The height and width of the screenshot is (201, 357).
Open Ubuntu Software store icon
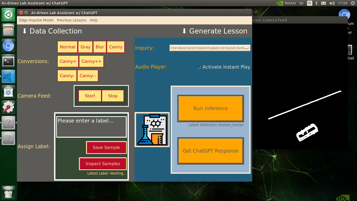(x=9, y=92)
